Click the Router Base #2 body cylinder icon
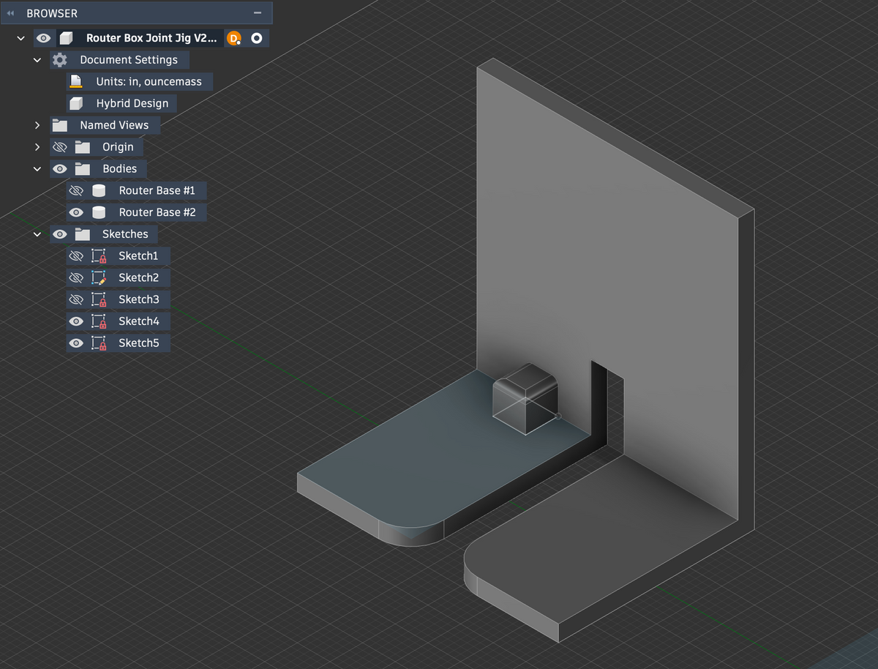Image resolution: width=878 pixels, height=669 pixels. pos(98,212)
